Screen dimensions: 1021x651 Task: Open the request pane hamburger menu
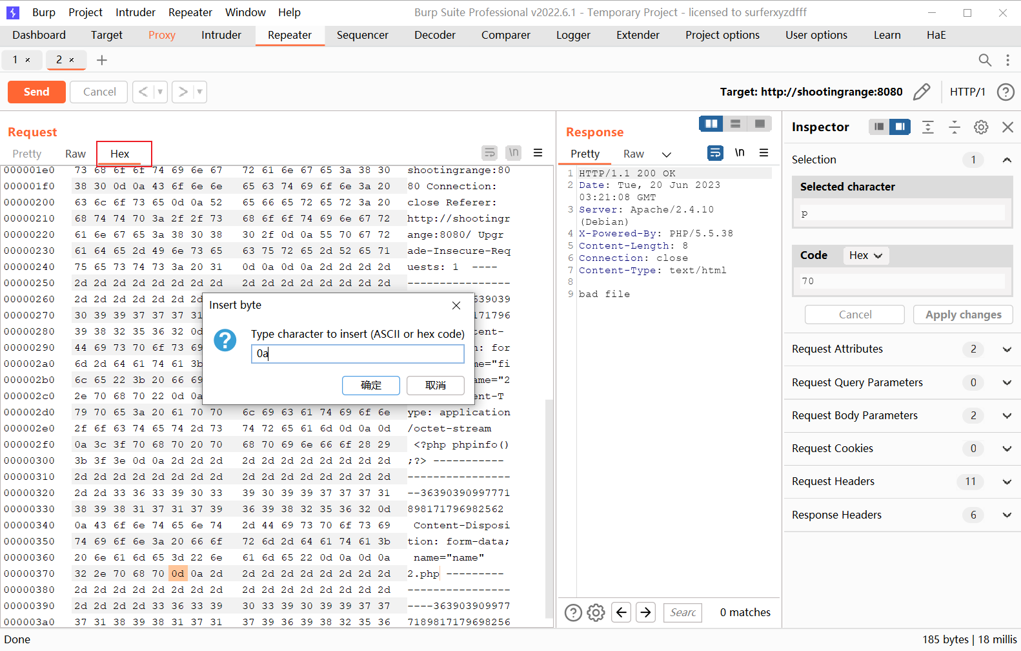(538, 152)
